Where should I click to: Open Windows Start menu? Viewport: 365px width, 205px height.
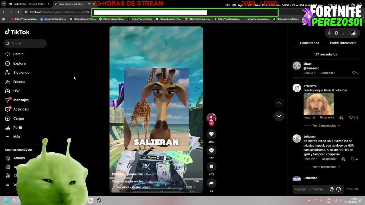click(x=6, y=200)
